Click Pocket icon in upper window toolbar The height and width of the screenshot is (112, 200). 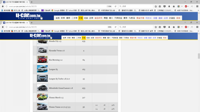(164, 6)
